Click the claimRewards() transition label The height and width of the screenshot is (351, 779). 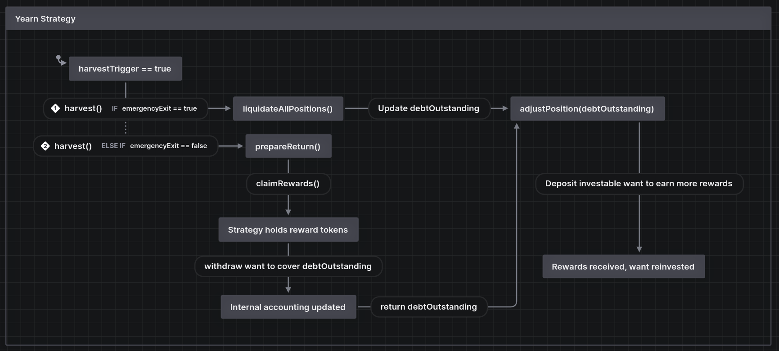coord(288,184)
